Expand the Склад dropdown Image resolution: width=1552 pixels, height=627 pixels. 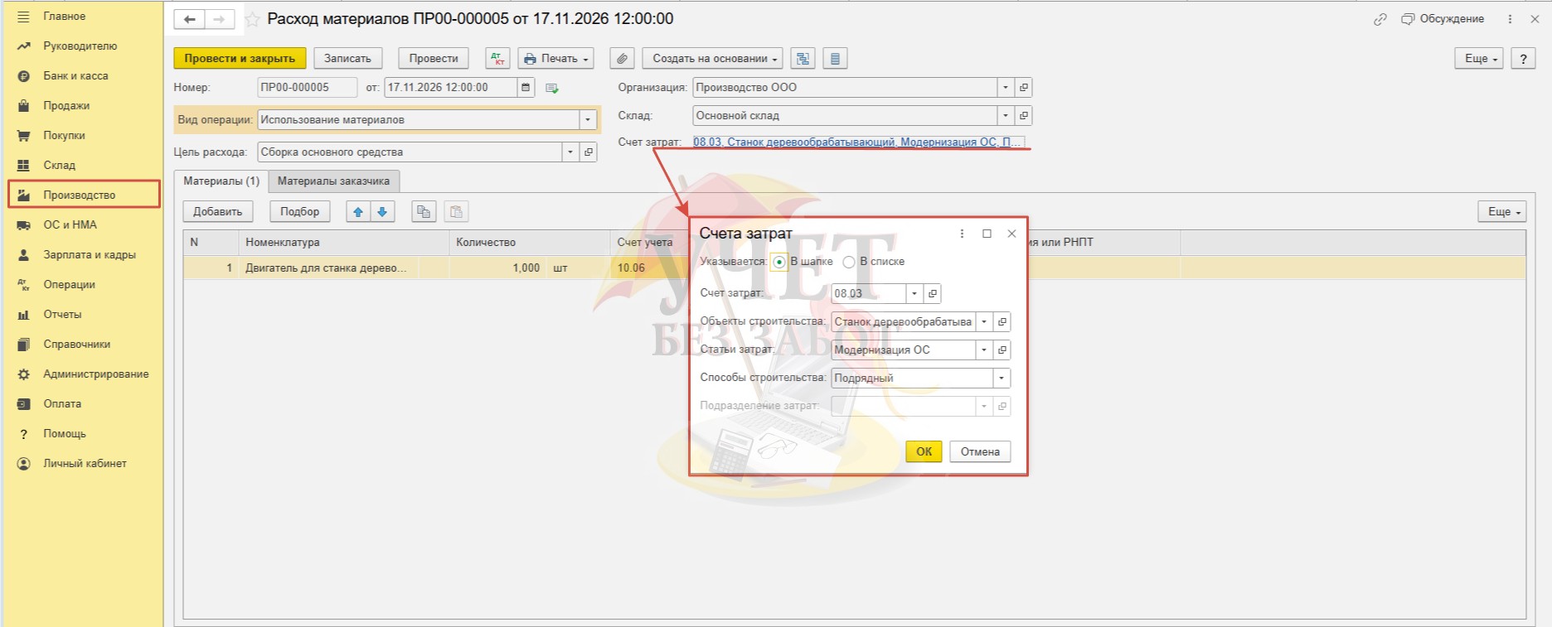pos(1005,116)
